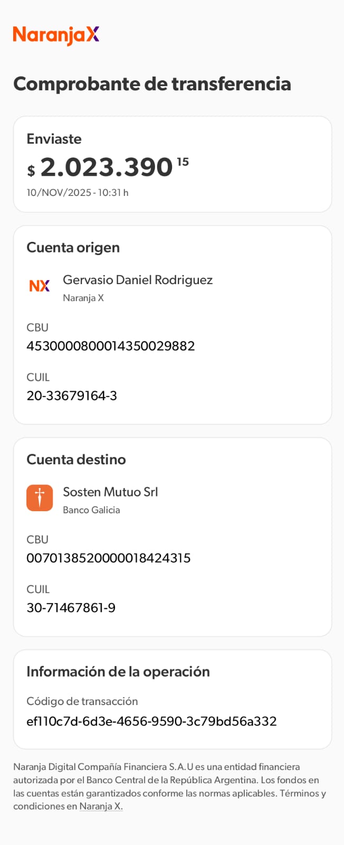This screenshot has height=845, width=344.
Task: Click the destination CBU number 0070138520000018424315
Action: 109,558
